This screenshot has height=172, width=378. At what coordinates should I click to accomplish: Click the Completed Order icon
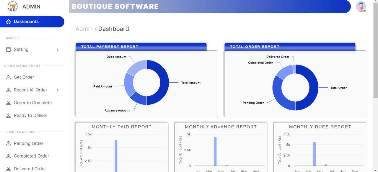coord(9,156)
